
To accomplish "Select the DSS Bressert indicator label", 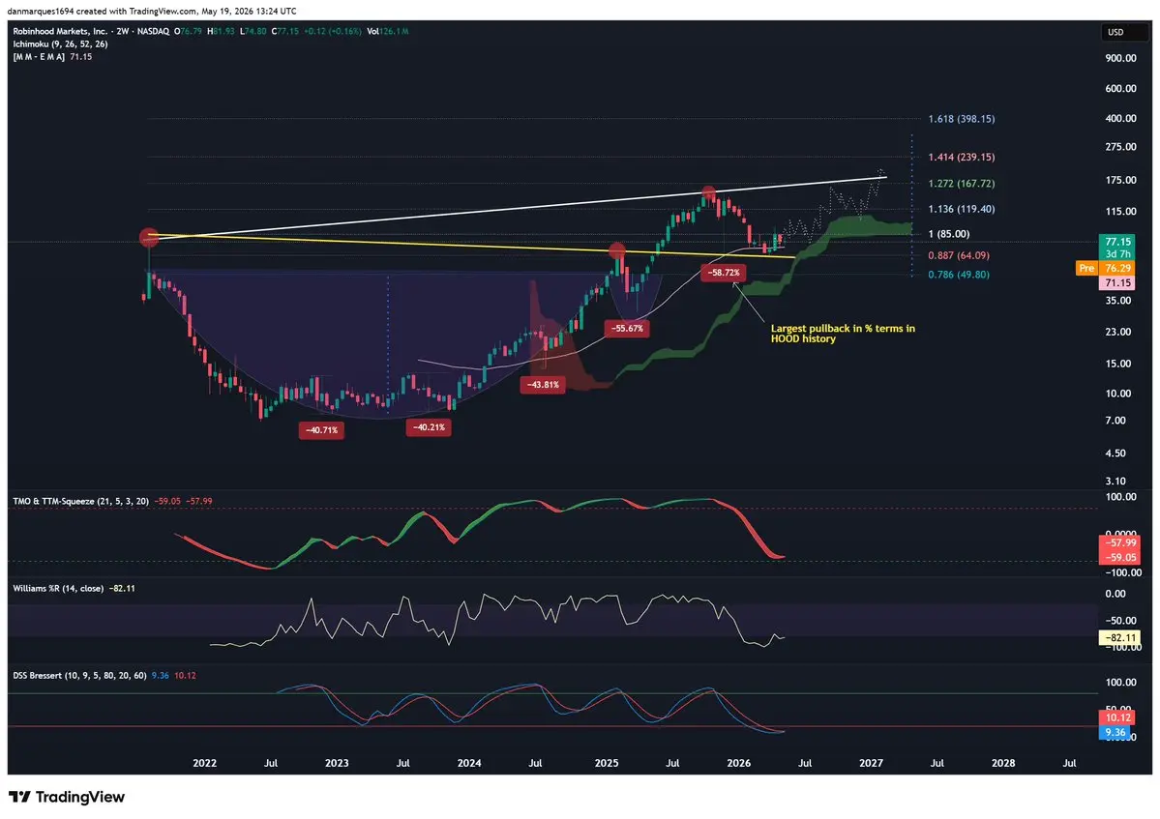I will coord(80,676).
